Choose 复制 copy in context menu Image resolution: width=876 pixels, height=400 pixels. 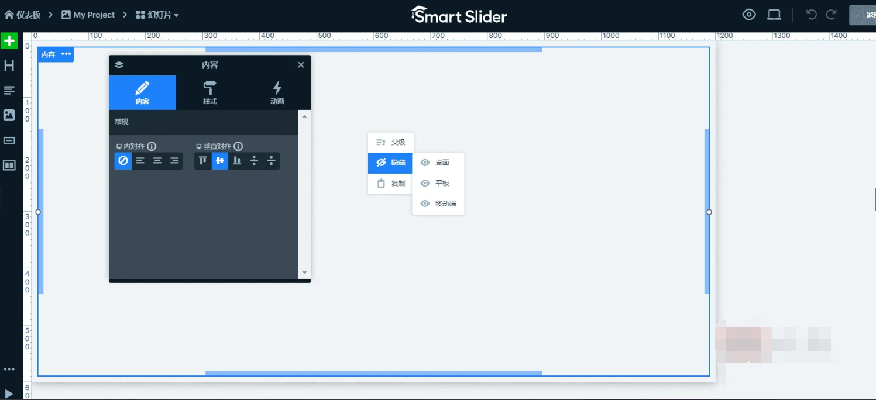pyautogui.click(x=390, y=183)
